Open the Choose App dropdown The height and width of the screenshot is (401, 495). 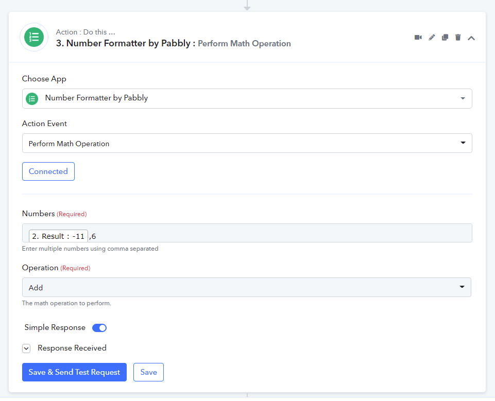point(247,98)
